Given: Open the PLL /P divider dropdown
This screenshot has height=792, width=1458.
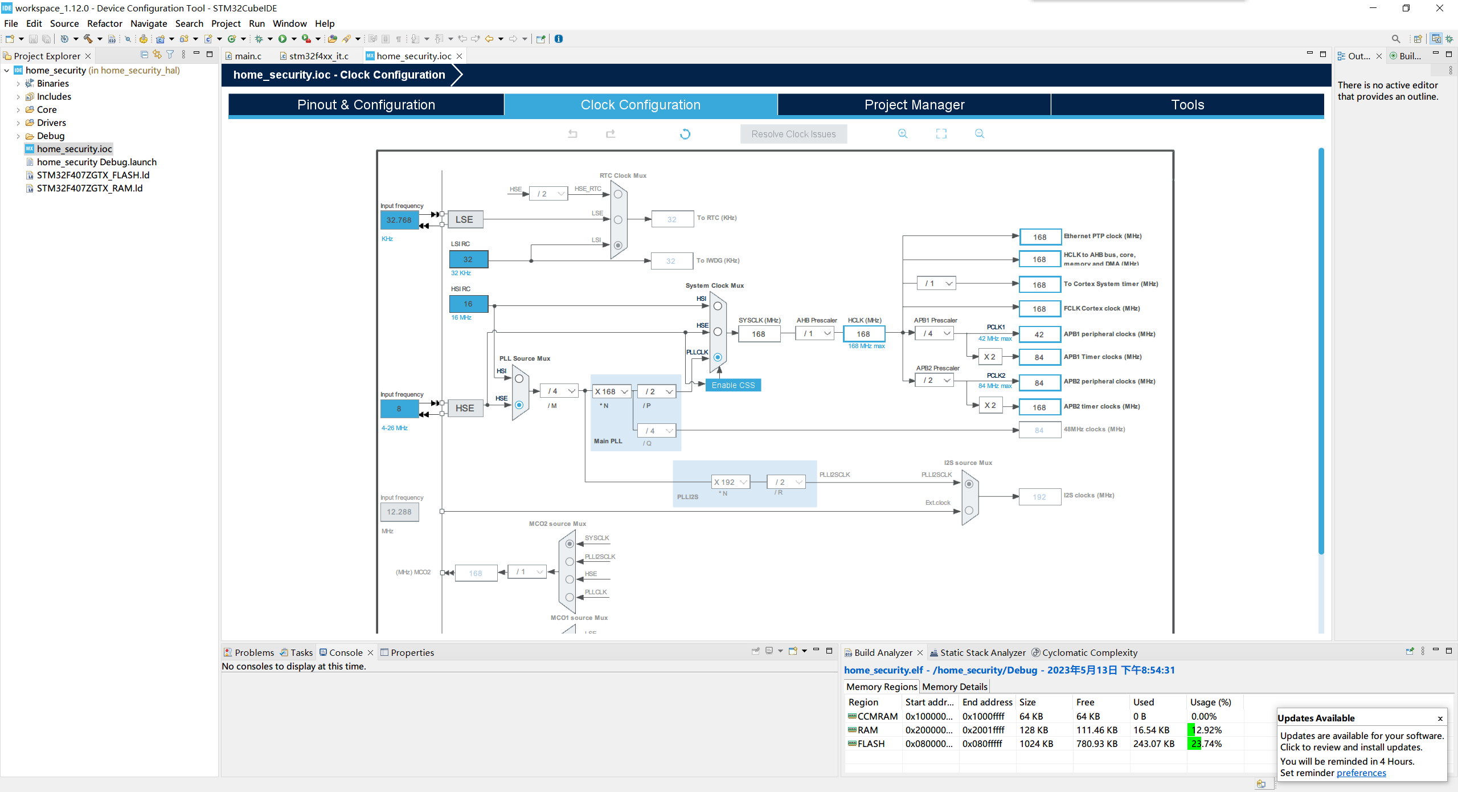Looking at the screenshot, I should tap(657, 391).
